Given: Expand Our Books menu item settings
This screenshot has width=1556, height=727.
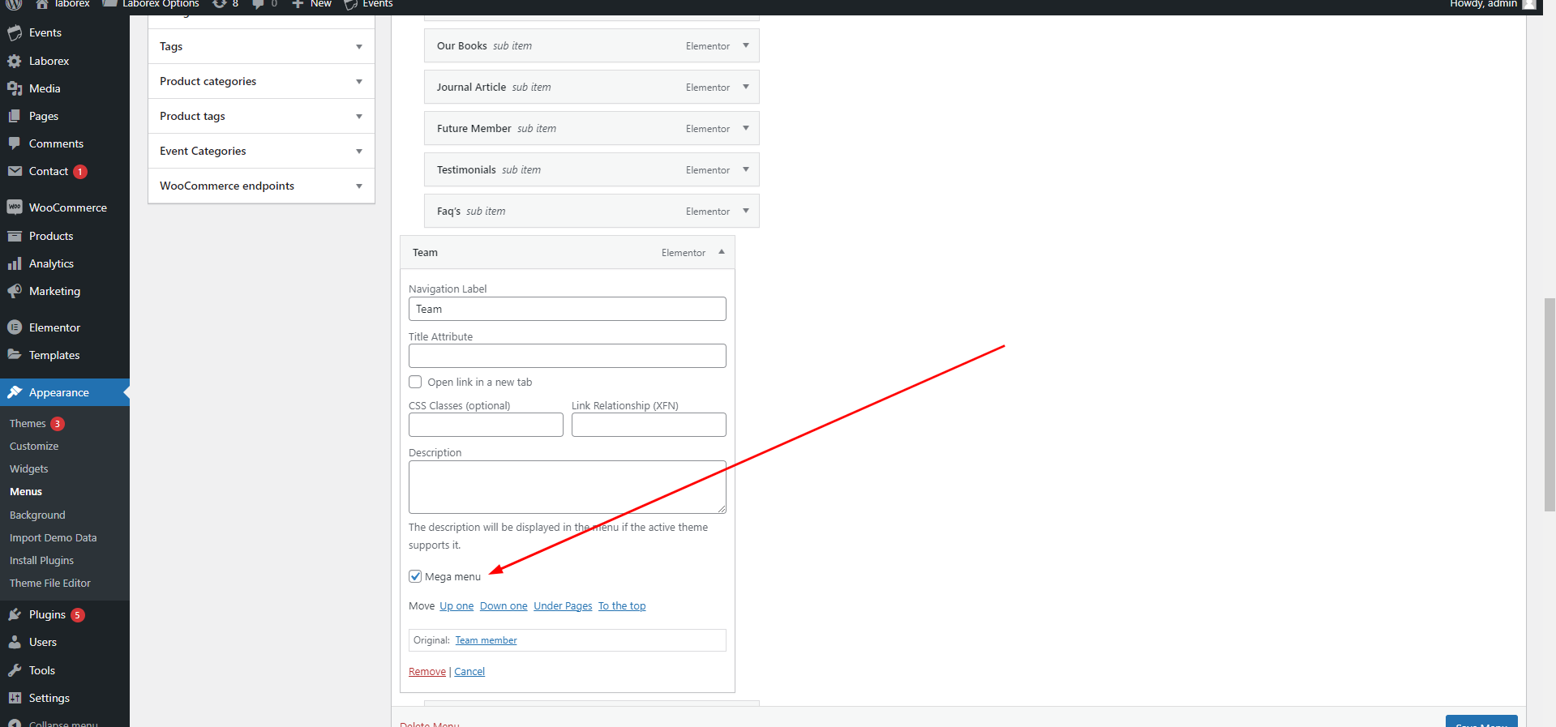Looking at the screenshot, I should pyautogui.click(x=746, y=45).
